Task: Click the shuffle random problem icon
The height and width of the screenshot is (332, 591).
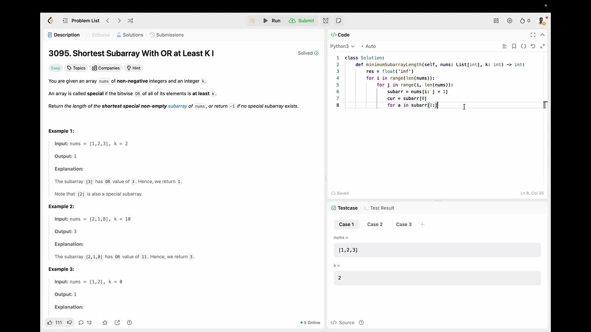Action: pyautogui.click(x=130, y=21)
